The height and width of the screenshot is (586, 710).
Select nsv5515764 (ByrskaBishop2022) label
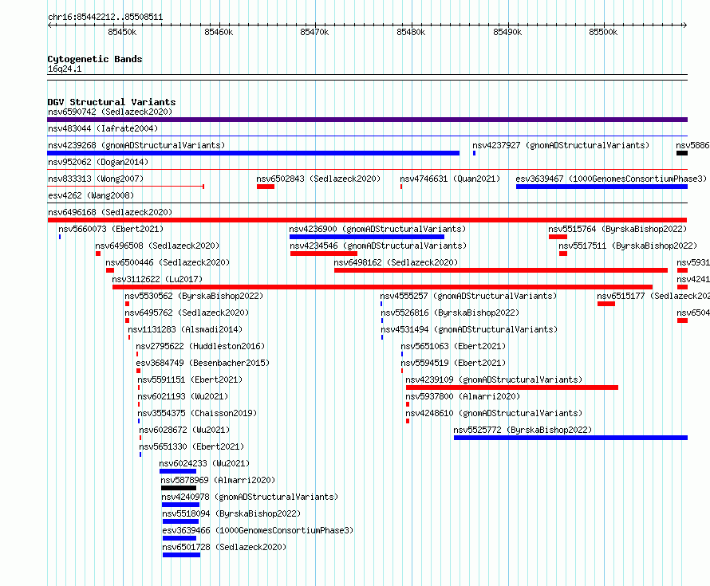pyautogui.click(x=617, y=229)
